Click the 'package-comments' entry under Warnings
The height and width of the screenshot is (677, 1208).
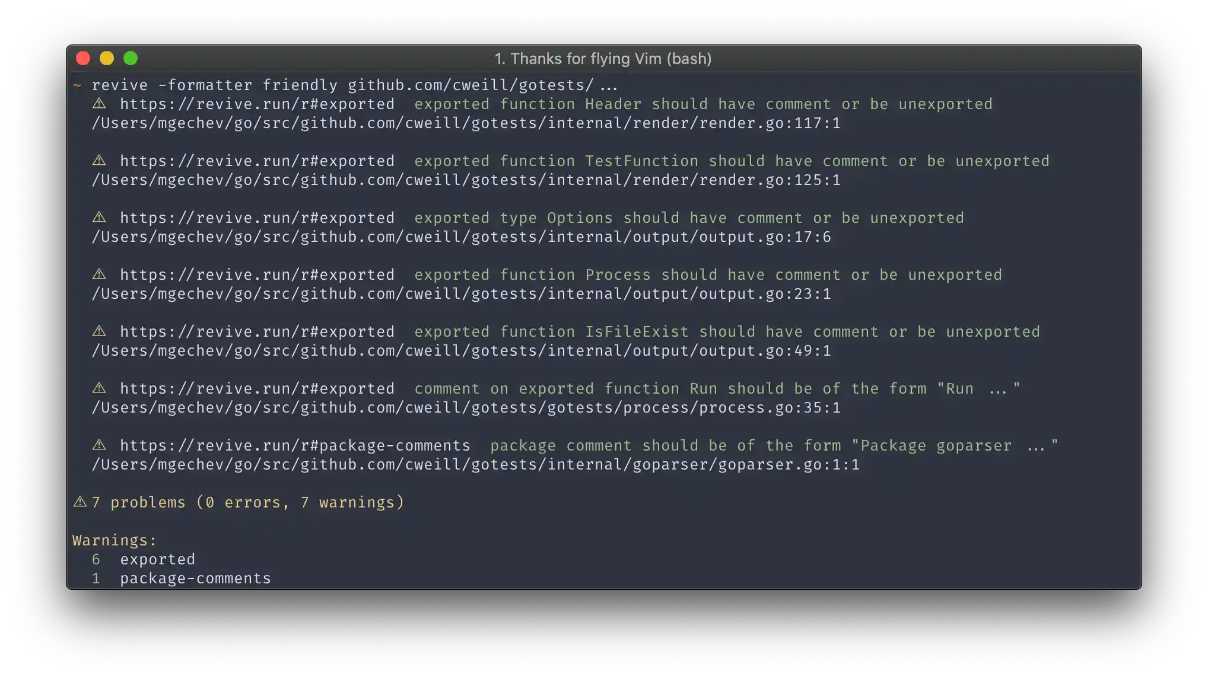pyautogui.click(x=195, y=579)
